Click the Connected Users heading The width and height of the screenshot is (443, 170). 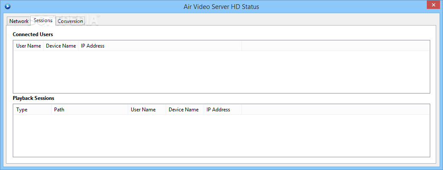coord(33,34)
